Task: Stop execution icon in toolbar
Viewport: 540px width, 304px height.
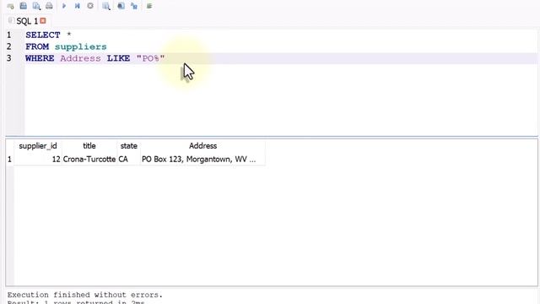Action: (x=90, y=6)
